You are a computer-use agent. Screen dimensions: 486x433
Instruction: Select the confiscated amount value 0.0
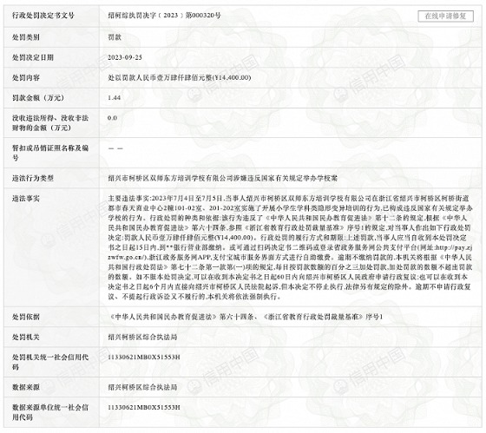coord(112,118)
